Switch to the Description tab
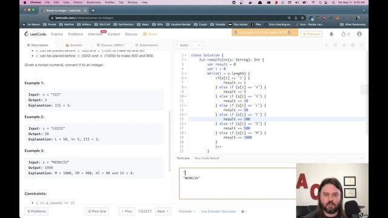This screenshot has height=218, width=388. pyautogui.click(x=38, y=45)
